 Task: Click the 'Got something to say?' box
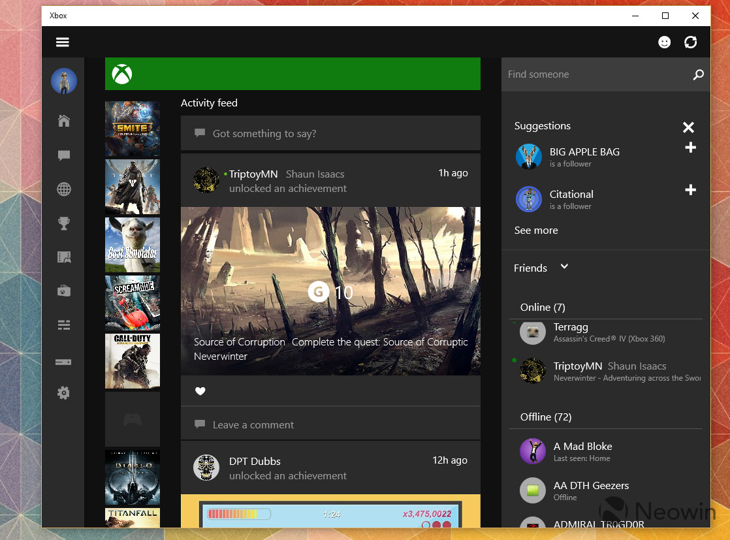330,133
